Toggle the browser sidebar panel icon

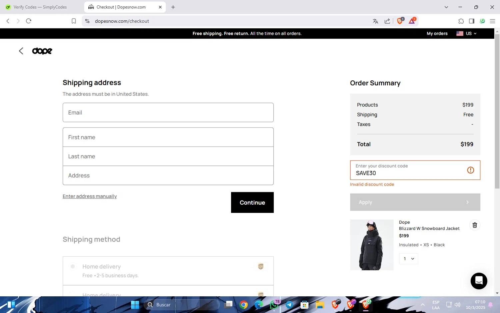click(x=471, y=21)
